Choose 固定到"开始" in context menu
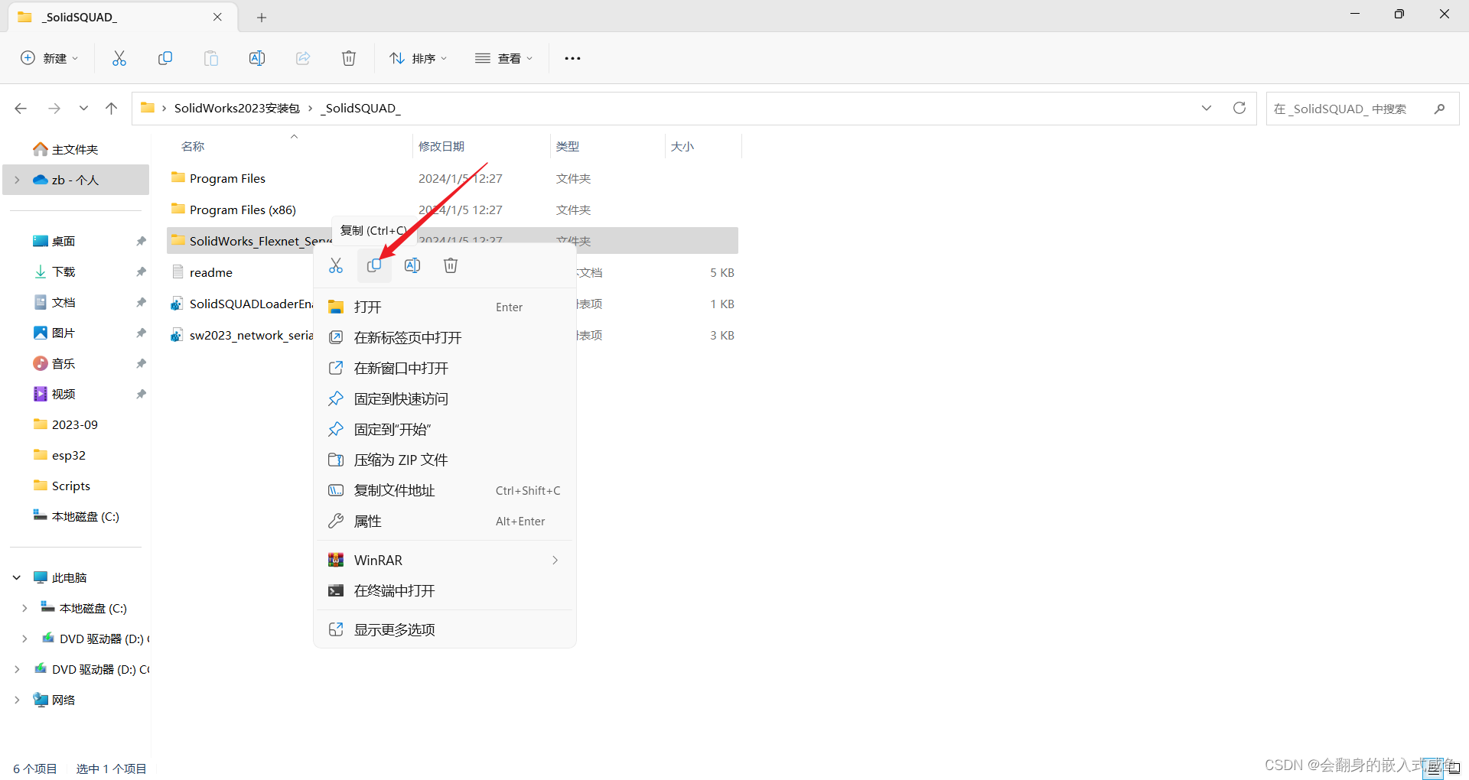1469x780 pixels. pos(445,429)
